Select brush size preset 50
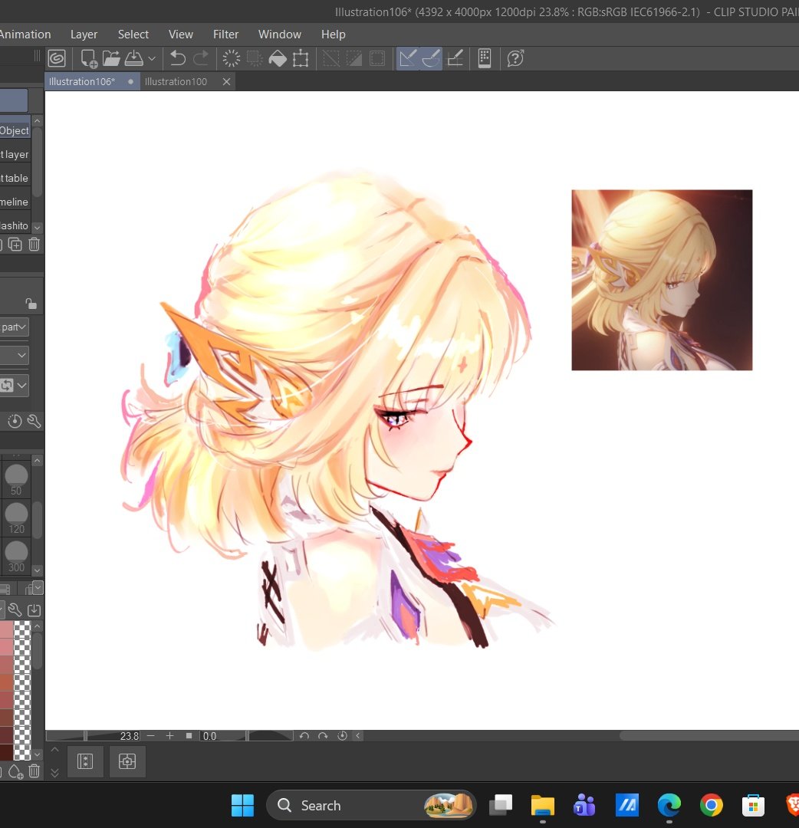 pos(16,480)
